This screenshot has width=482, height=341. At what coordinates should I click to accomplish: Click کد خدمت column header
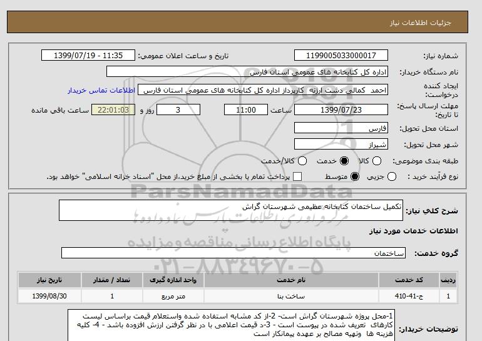[409, 280]
